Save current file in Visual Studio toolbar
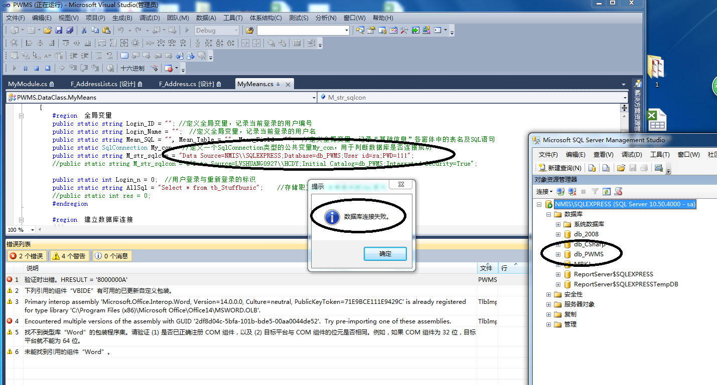 coord(59,30)
